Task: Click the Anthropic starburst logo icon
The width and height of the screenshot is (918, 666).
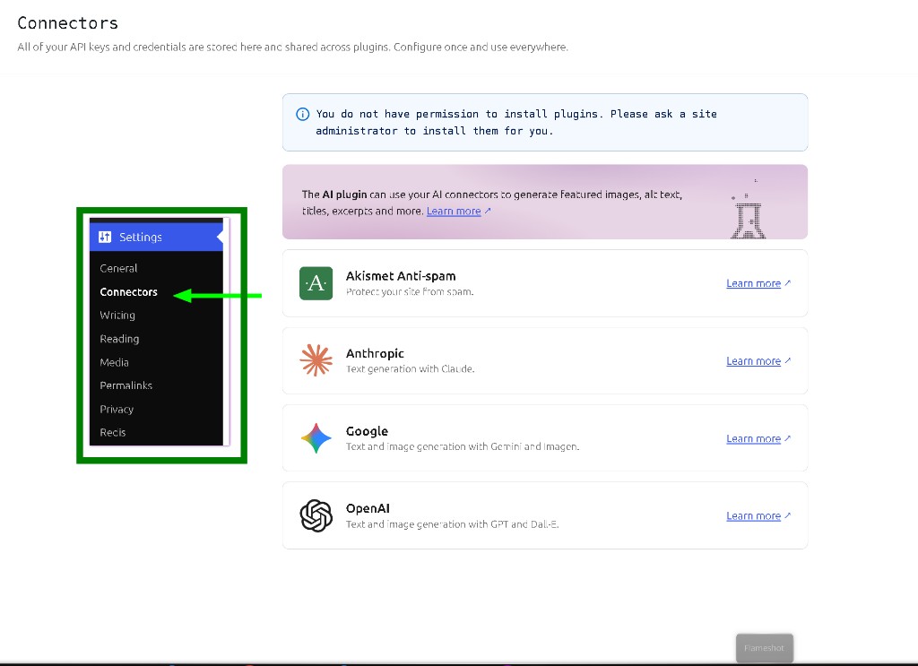Action: click(316, 360)
